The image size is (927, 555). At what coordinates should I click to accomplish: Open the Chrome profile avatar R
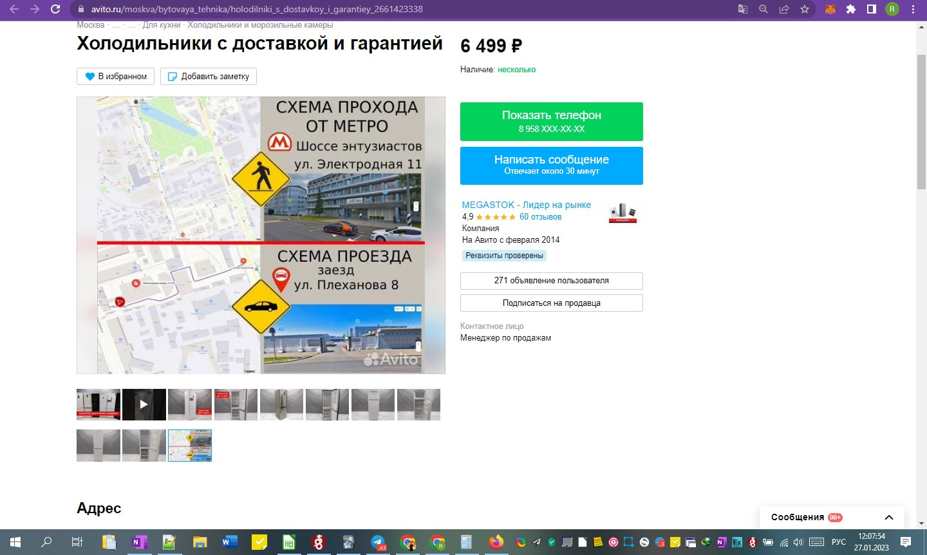coord(892,9)
